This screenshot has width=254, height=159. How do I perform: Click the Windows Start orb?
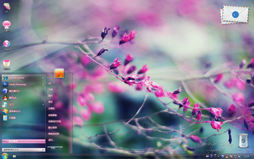coord(5,156)
